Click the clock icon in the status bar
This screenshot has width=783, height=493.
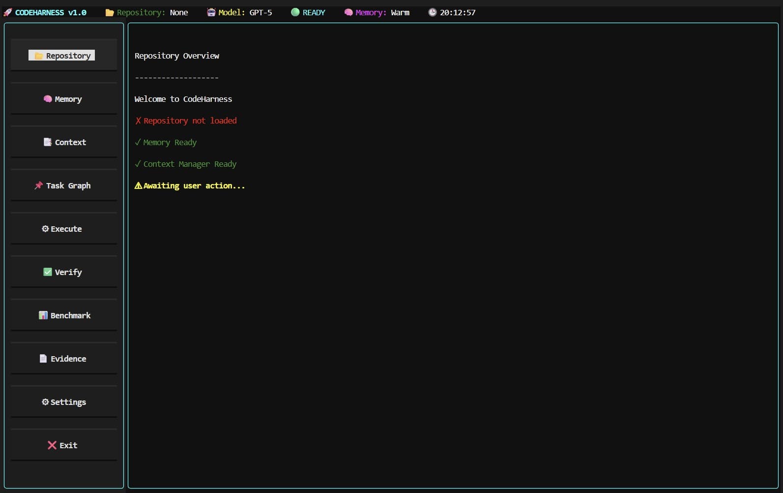pos(433,12)
